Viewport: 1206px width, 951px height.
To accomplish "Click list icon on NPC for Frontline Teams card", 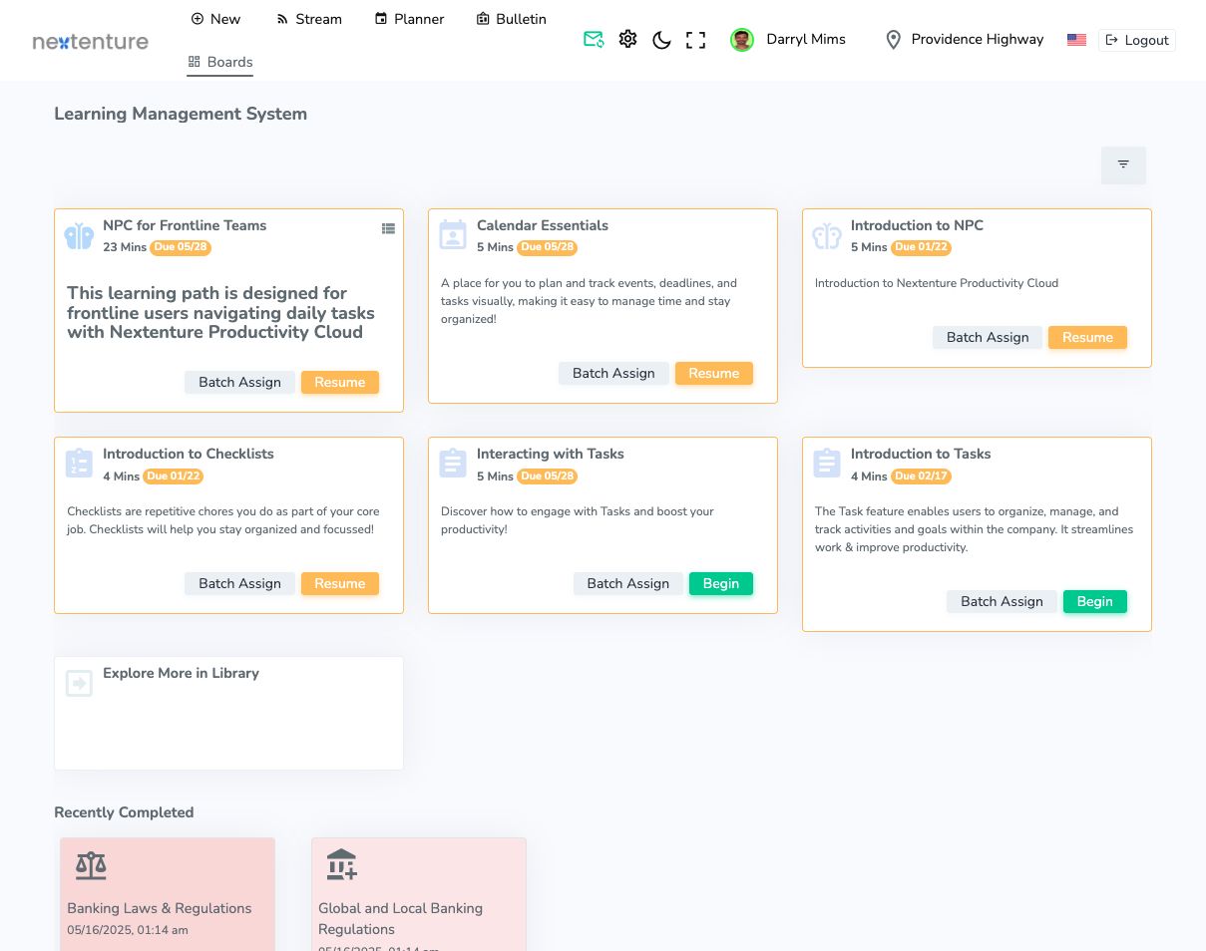I will [388, 228].
